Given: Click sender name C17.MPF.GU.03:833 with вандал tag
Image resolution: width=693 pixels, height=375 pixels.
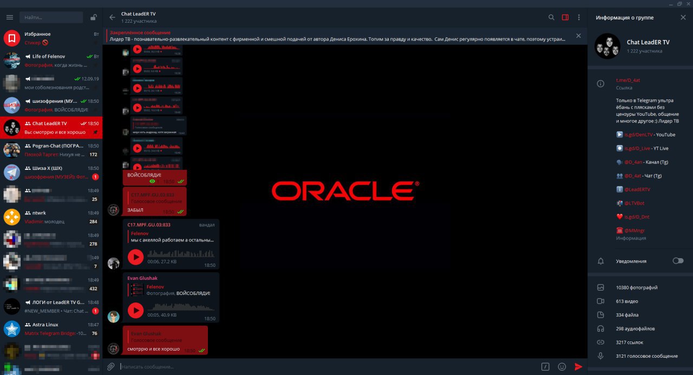Looking at the screenshot, I should point(149,224).
